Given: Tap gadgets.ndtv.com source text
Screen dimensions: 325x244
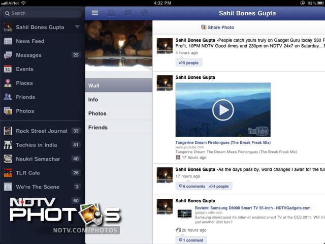Looking at the screenshot, I should 209,212.
